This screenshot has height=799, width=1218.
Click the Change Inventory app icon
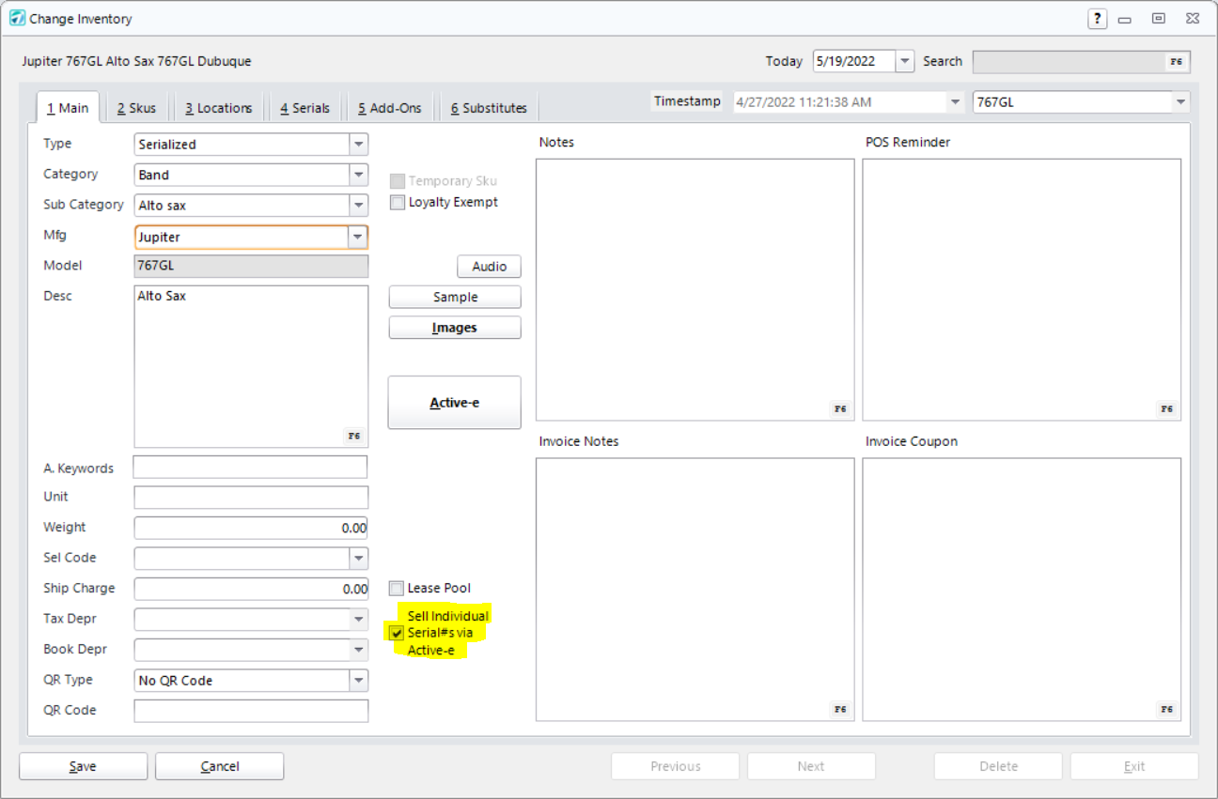click(17, 18)
